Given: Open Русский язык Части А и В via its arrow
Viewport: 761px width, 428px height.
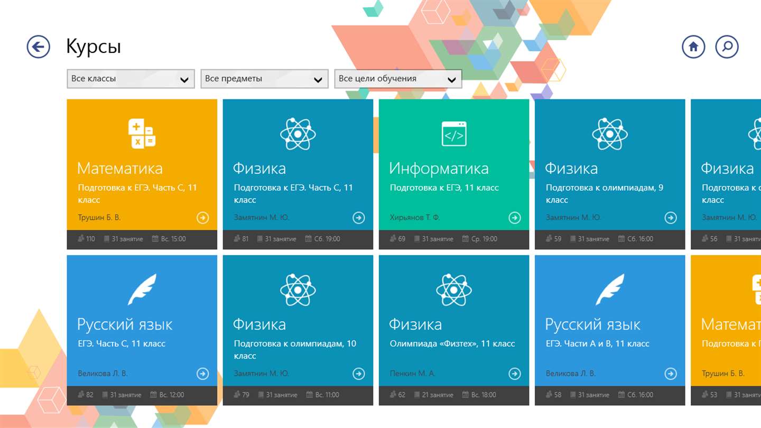Looking at the screenshot, I should click(671, 374).
